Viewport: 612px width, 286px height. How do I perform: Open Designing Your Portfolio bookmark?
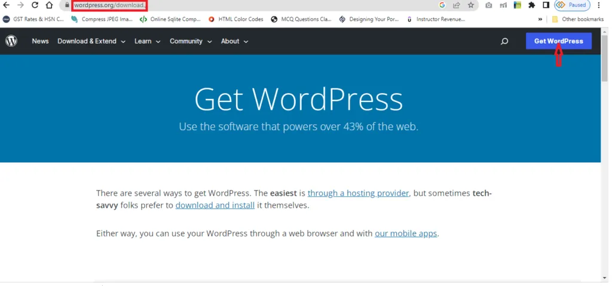point(369,19)
